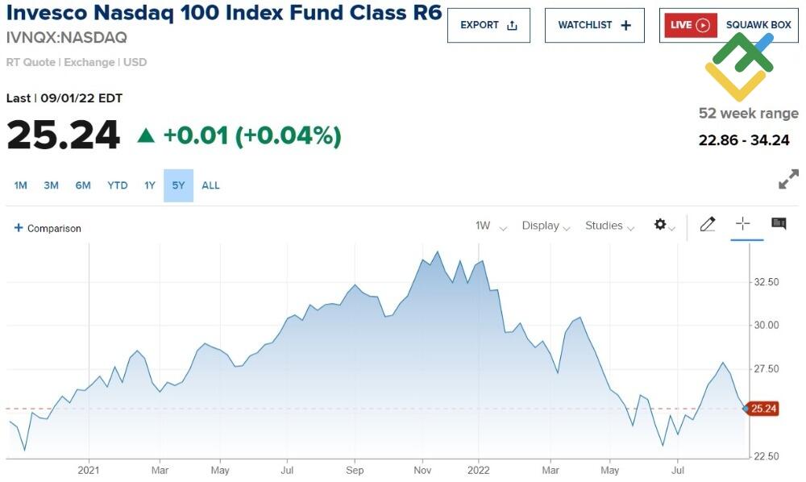The width and height of the screenshot is (806, 482).
Task: Enable the YTD view toggle
Action: 117,185
